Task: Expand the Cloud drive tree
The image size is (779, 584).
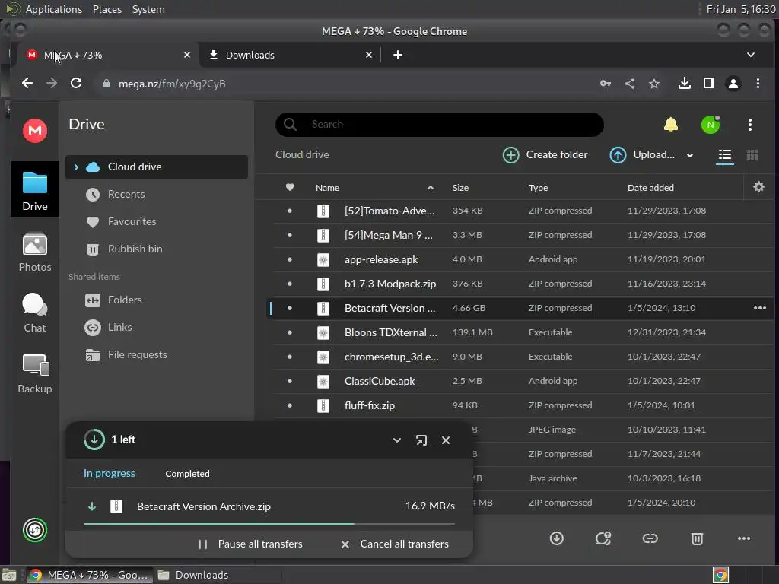Action: click(76, 167)
